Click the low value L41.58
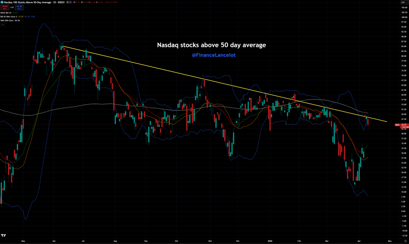Image resolution: width=409 pixels, height=244 pixels. [92, 2]
